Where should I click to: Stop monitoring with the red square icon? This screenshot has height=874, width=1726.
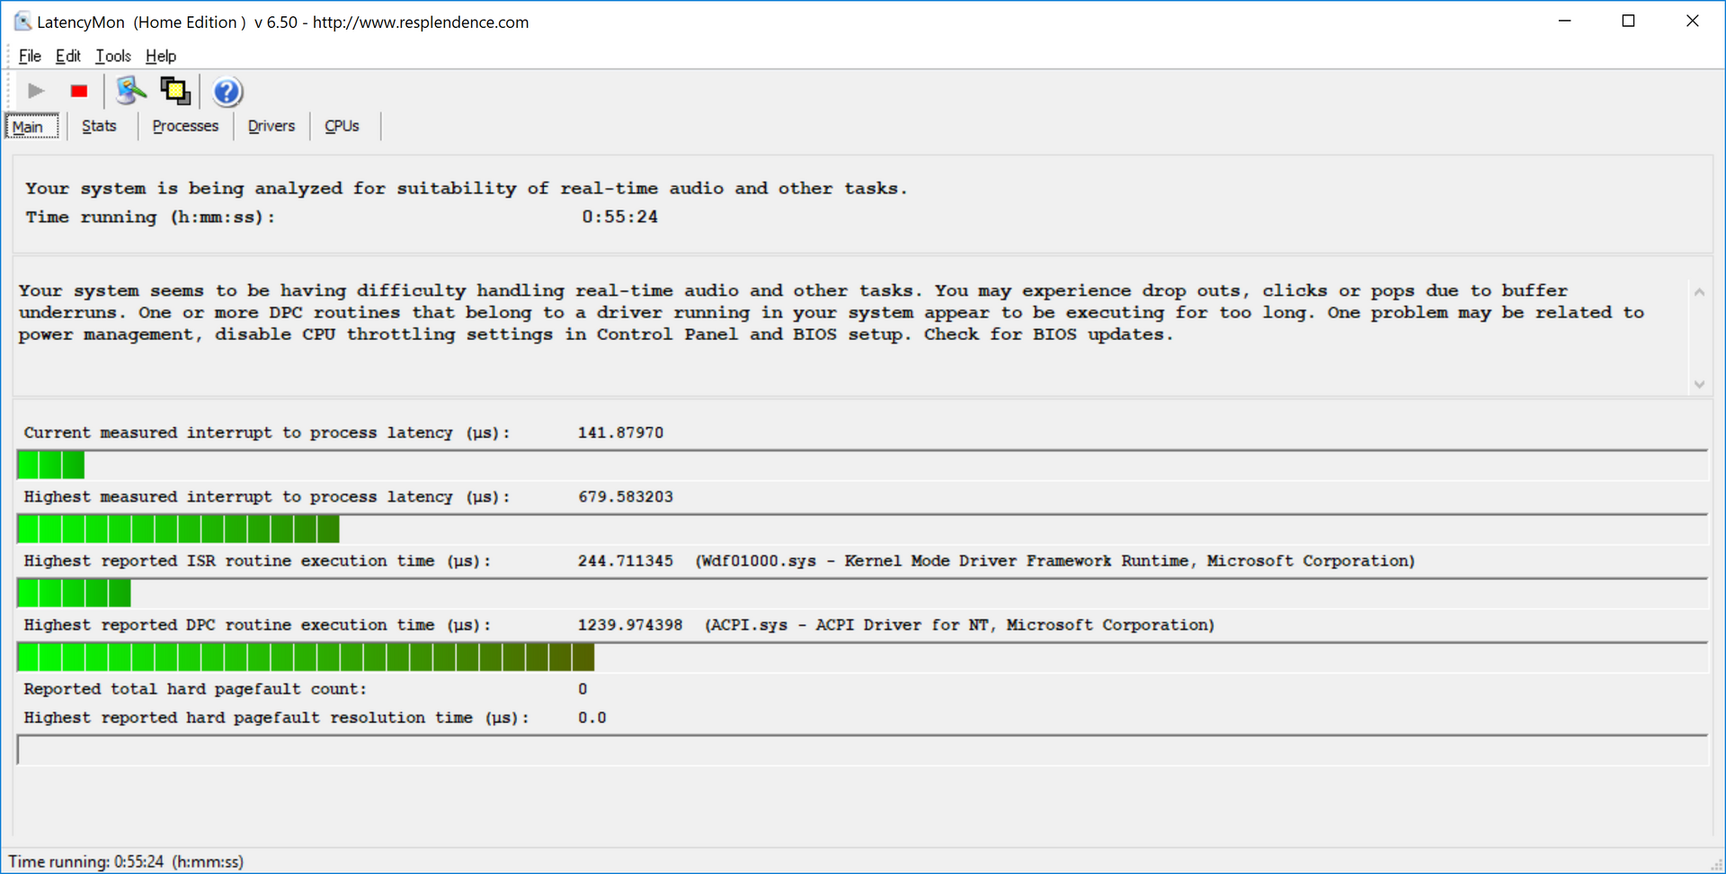point(79,91)
